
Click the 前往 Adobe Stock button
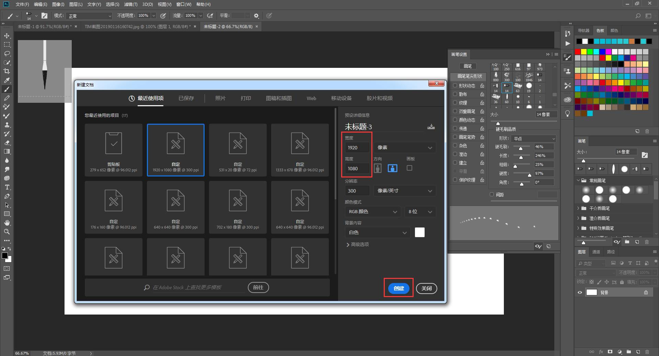pyautogui.click(x=258, y=287)
